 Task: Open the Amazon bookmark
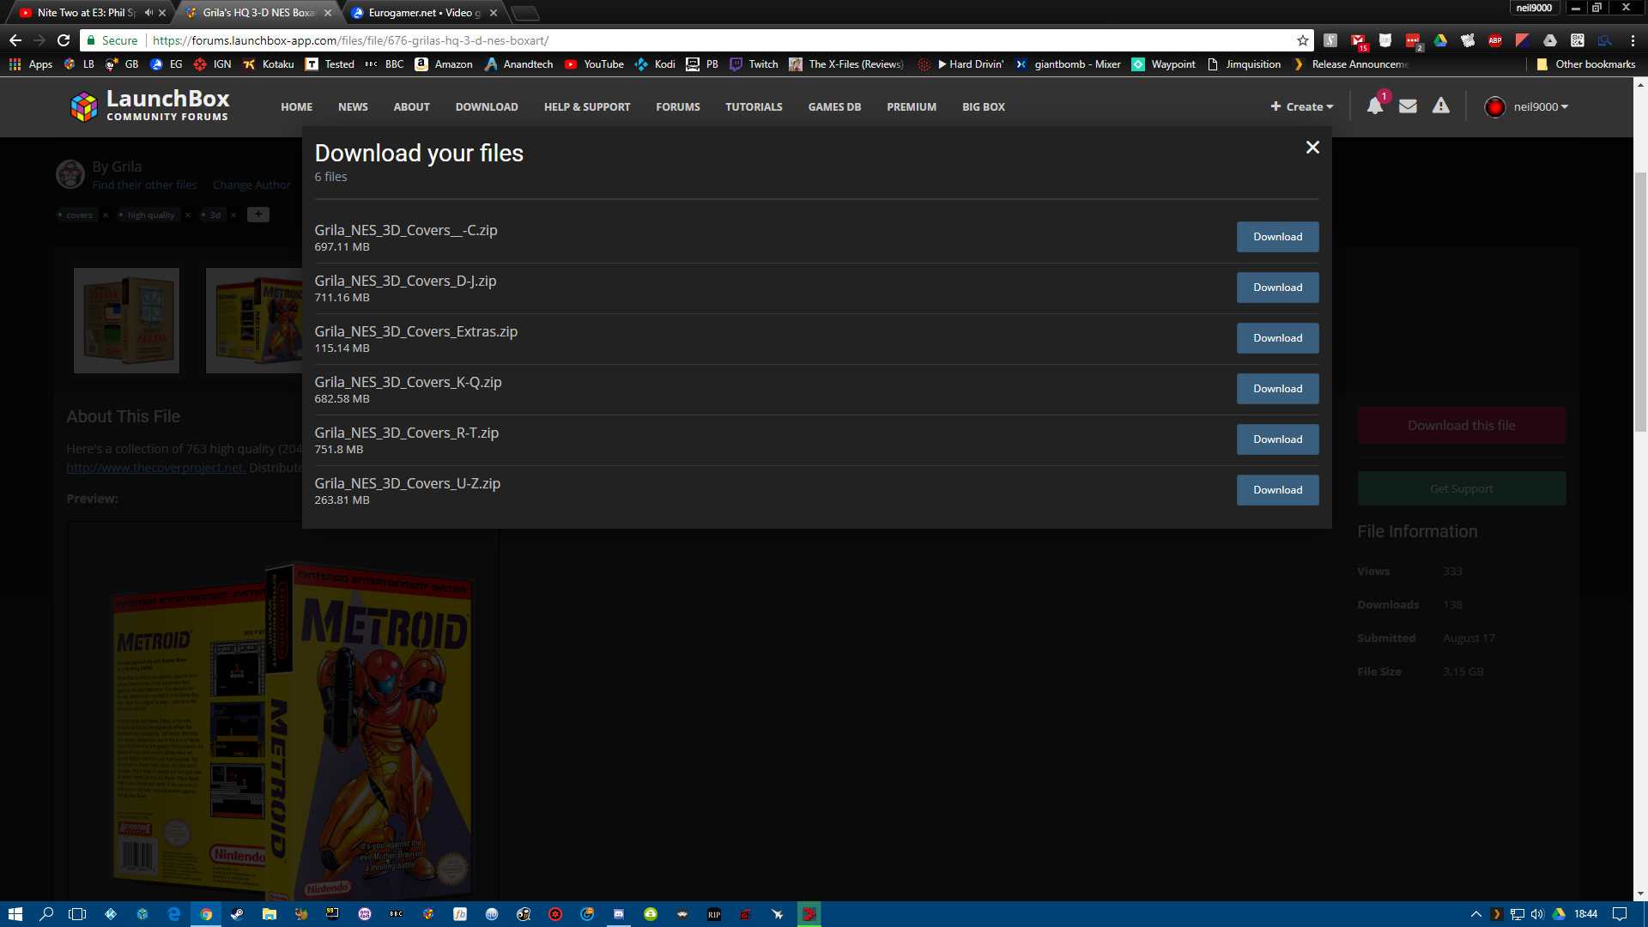point(444,64)
